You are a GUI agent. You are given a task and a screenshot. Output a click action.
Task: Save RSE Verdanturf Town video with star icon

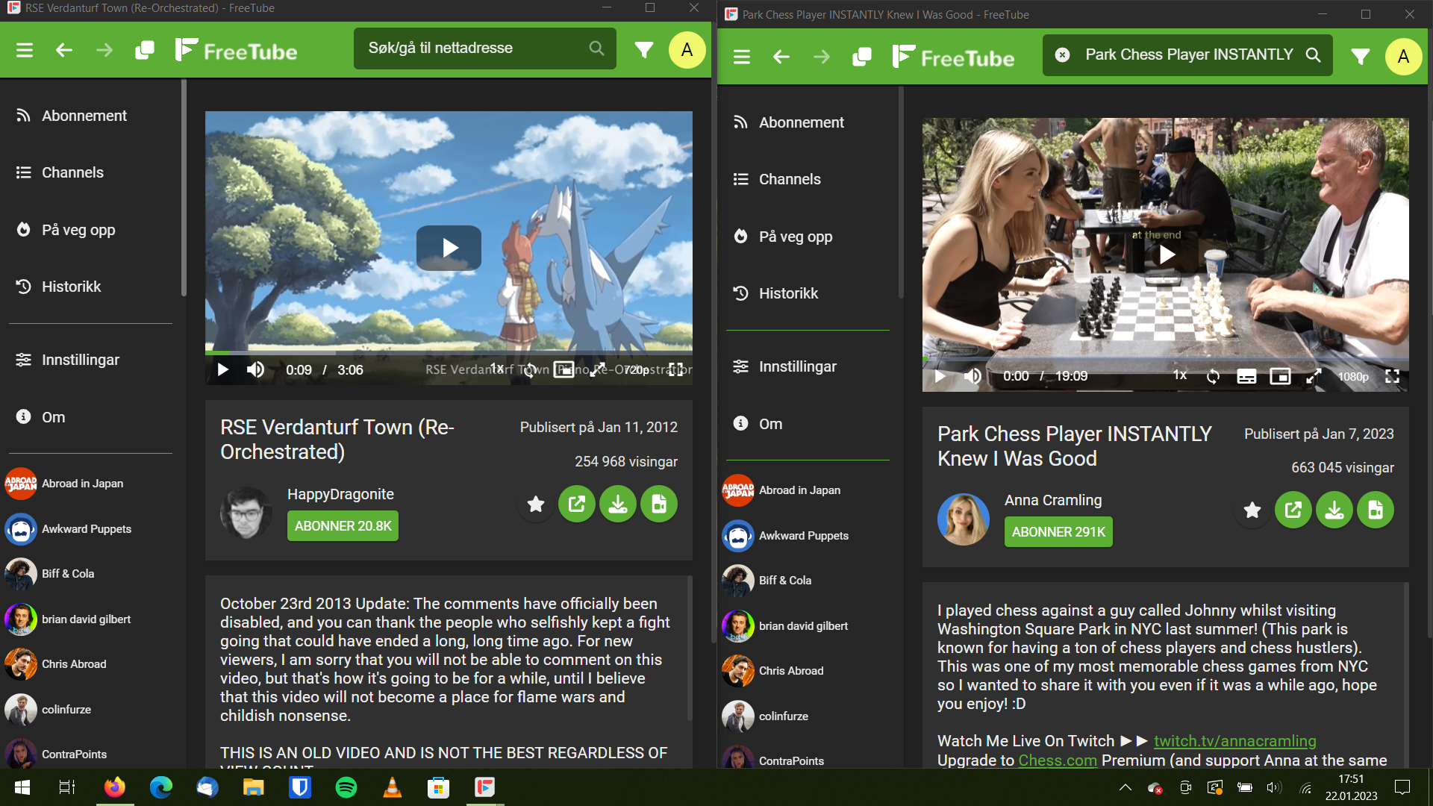tap(535, 504)
